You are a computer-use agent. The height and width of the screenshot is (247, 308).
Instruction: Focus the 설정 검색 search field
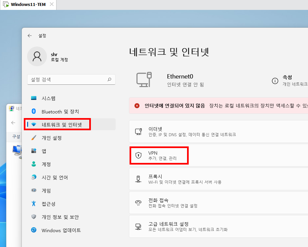[71, 79]
